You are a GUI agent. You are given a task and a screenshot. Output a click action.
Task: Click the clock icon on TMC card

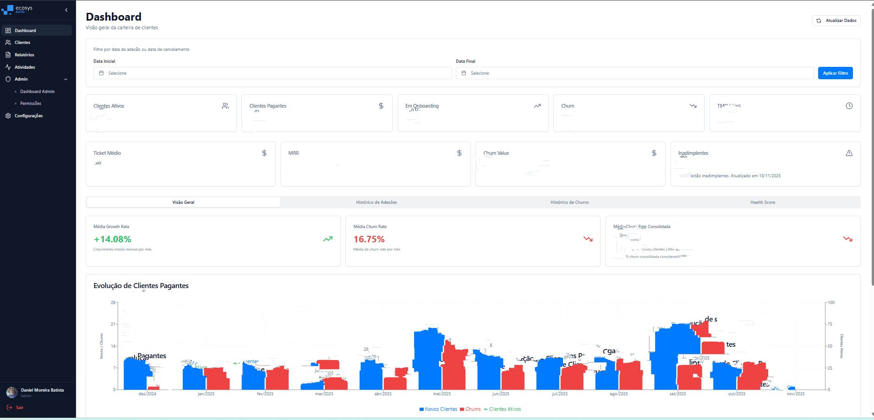(x=849, y=106)
